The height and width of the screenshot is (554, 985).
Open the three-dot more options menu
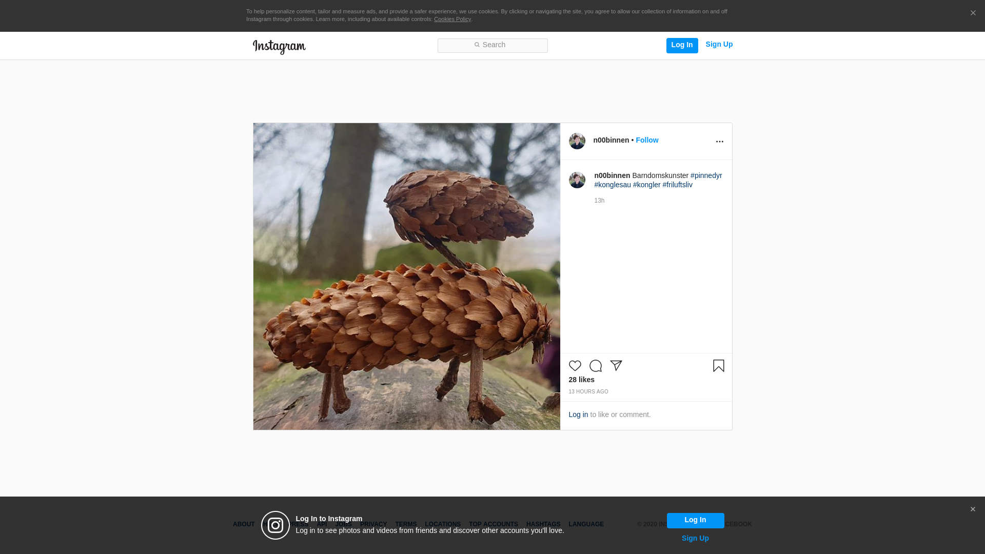click(x=719, y=142)
